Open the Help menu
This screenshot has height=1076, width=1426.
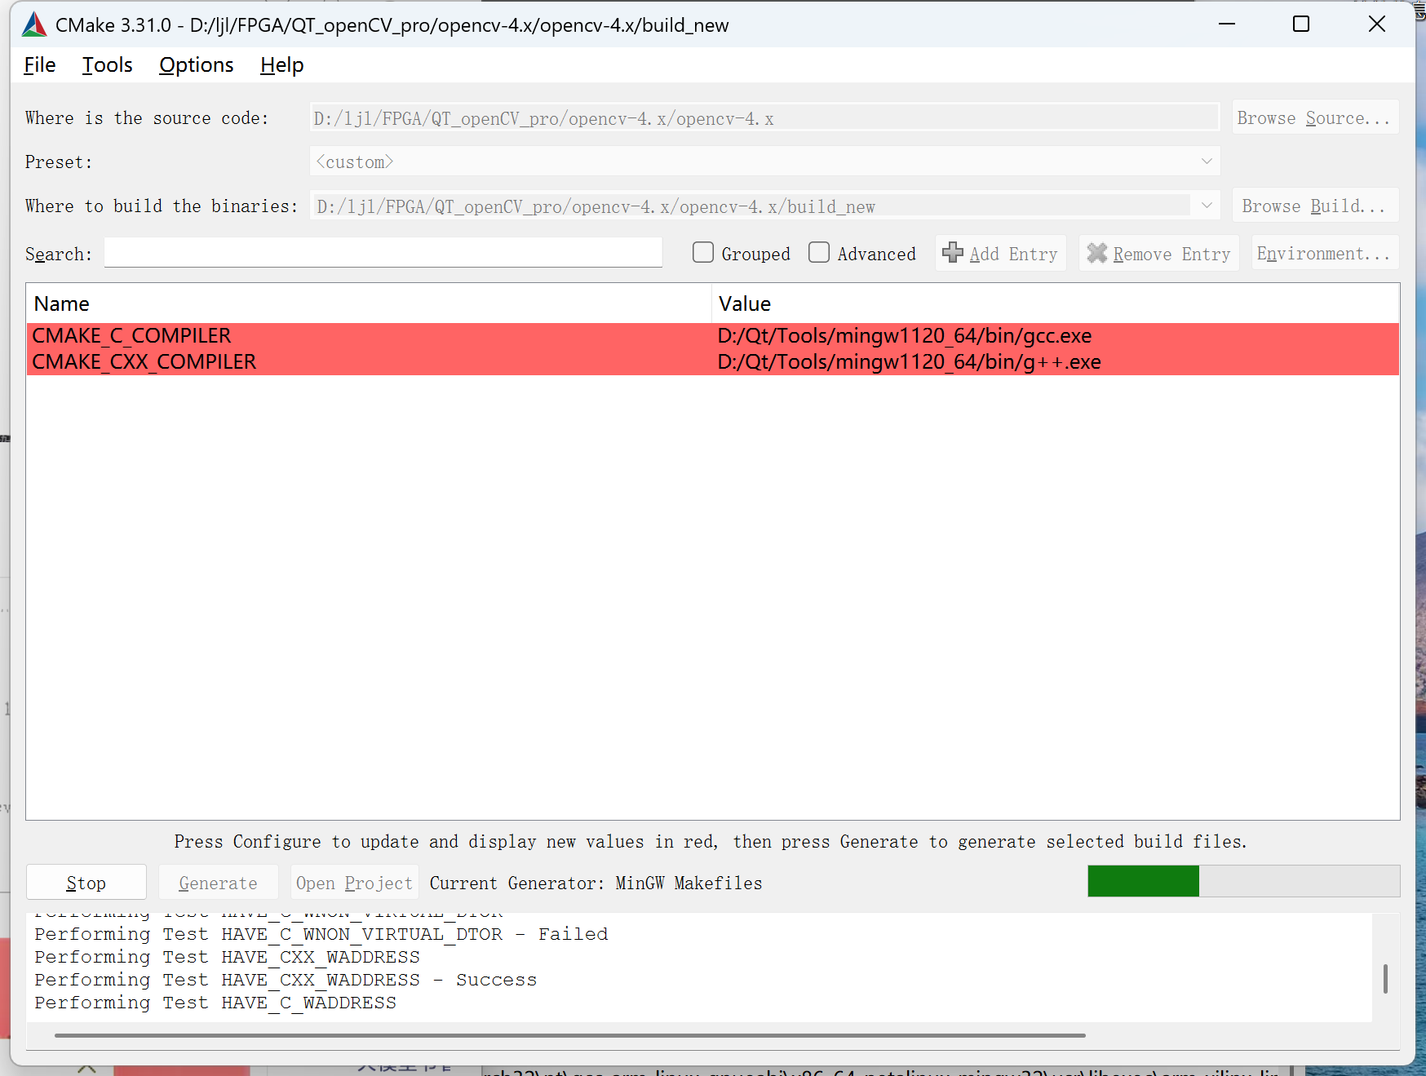281,64
